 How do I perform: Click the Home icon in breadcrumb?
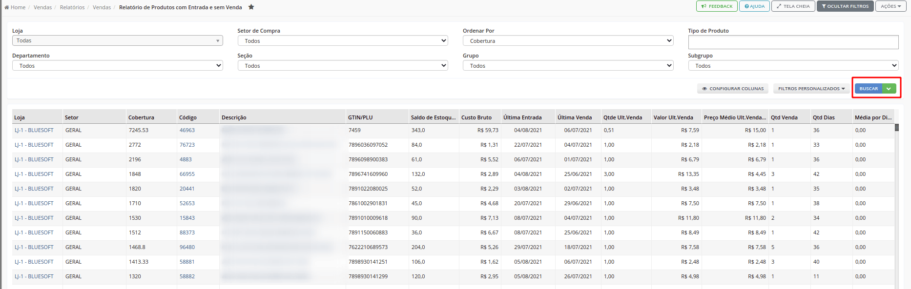7,7
